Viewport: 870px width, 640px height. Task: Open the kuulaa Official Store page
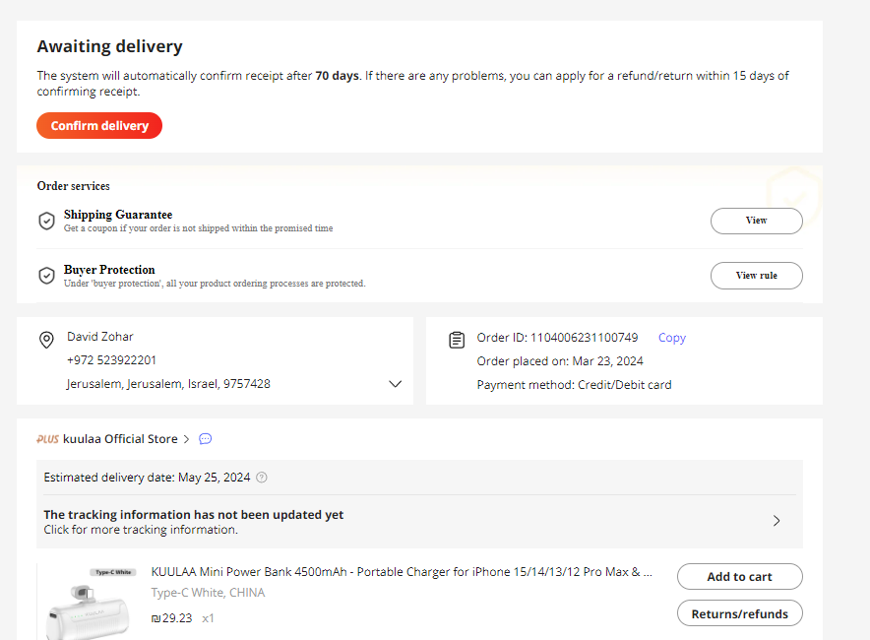[x=120, y=439]
